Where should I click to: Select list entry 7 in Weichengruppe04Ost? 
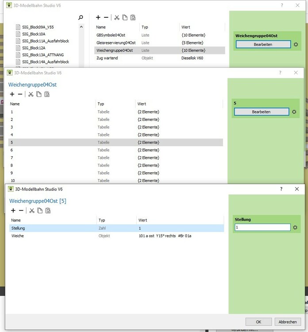(x=115, y=158)
